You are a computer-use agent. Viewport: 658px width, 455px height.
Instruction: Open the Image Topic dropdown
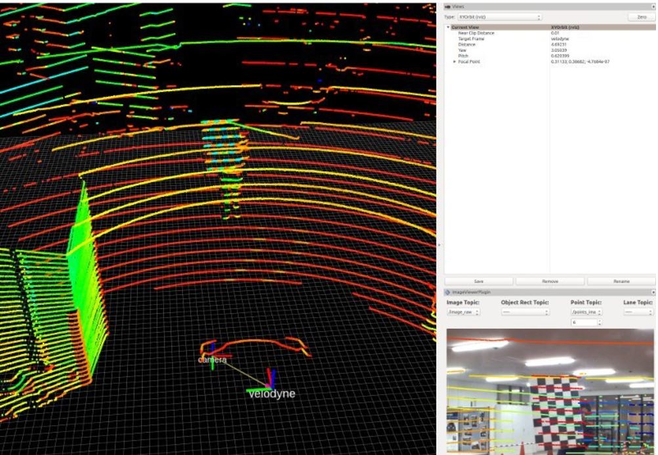[464, 312]
